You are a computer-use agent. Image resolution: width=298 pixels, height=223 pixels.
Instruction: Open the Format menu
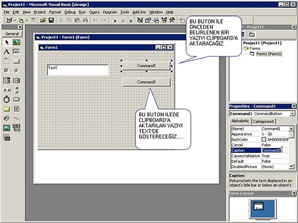pyautogui.click(x=55, y=12)
